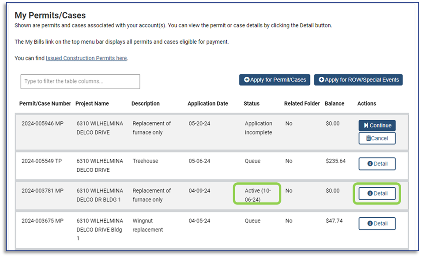The width and height of the screenshot is (421, 257).
Task: Click the trash icon on the Cancel button
Action: [x=368, y=138]
